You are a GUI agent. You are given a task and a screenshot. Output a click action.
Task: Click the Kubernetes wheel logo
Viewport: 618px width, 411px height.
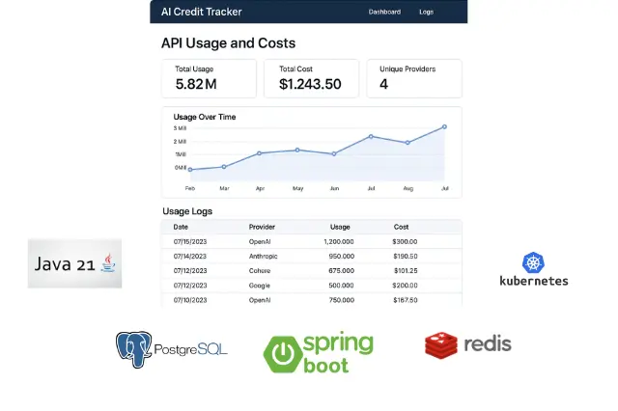pos(533,262)
